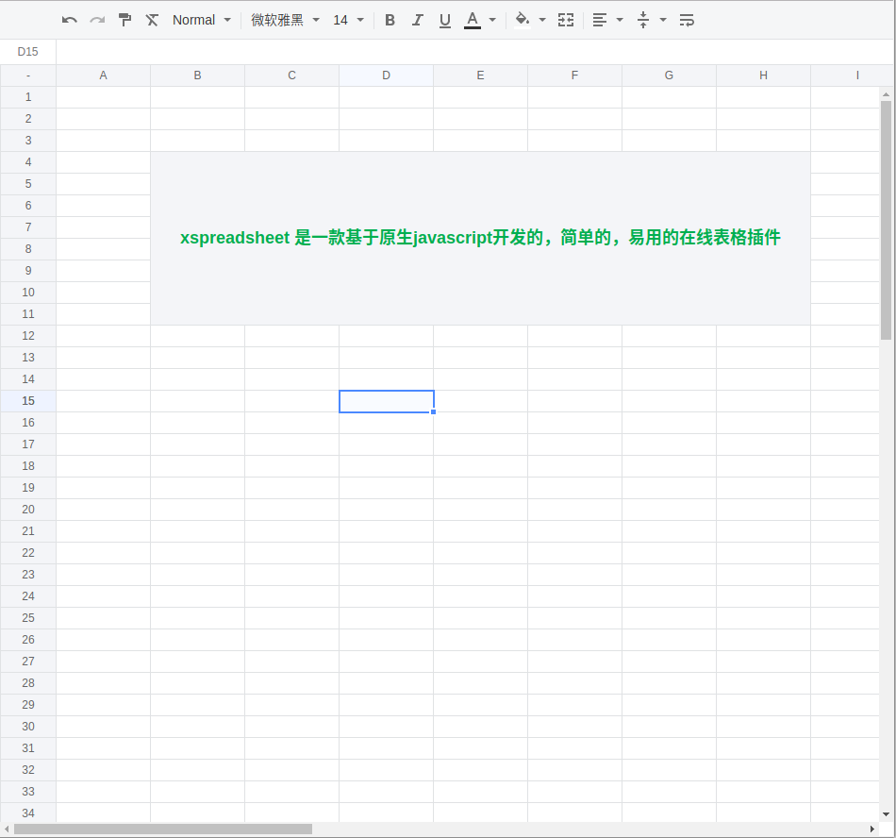Select column D header

tap(387, 75)
